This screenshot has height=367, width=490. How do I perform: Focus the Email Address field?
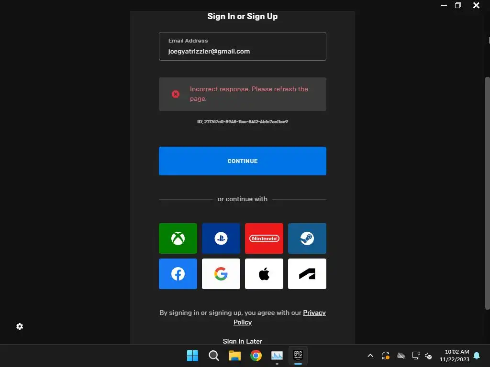click(243, 46)
